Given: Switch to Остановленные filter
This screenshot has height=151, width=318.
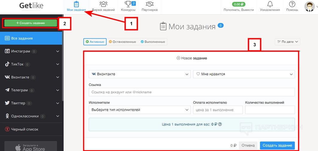Looking at the screenshot, I should click(122, 42).
